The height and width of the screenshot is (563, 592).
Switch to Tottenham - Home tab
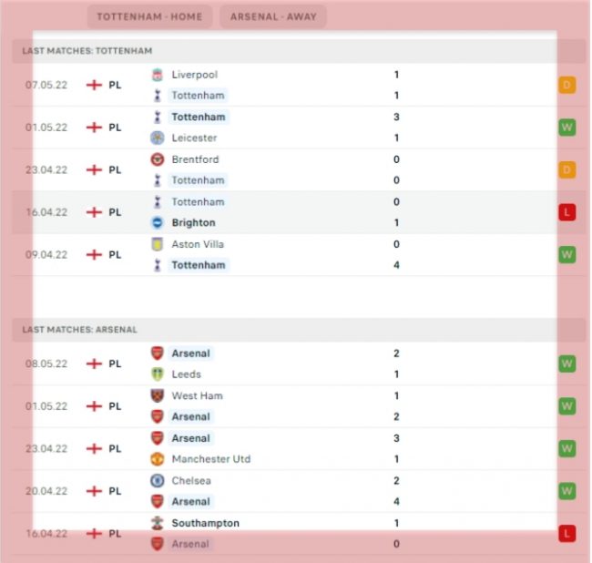pyautogui.click(x=150, y=16)
